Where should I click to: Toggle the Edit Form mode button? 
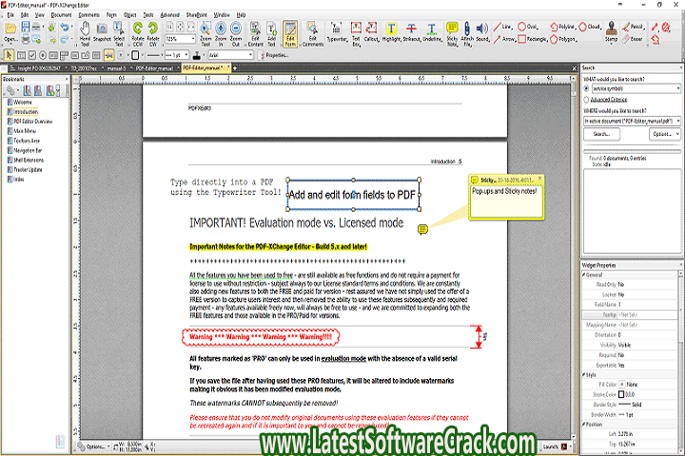pyautogui.click(x=289, y=36)
